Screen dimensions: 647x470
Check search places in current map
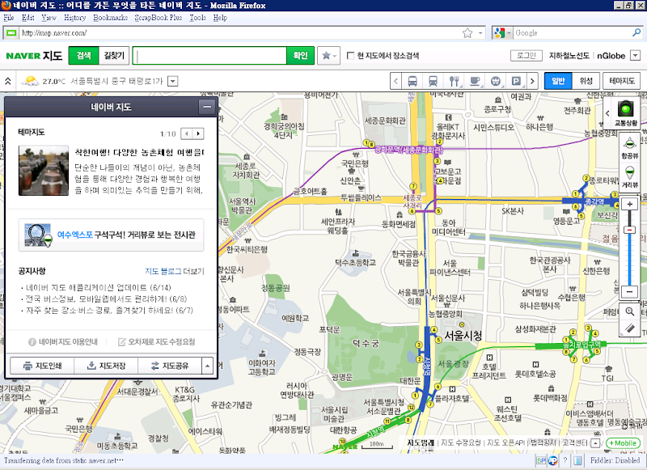coord(351,56)
